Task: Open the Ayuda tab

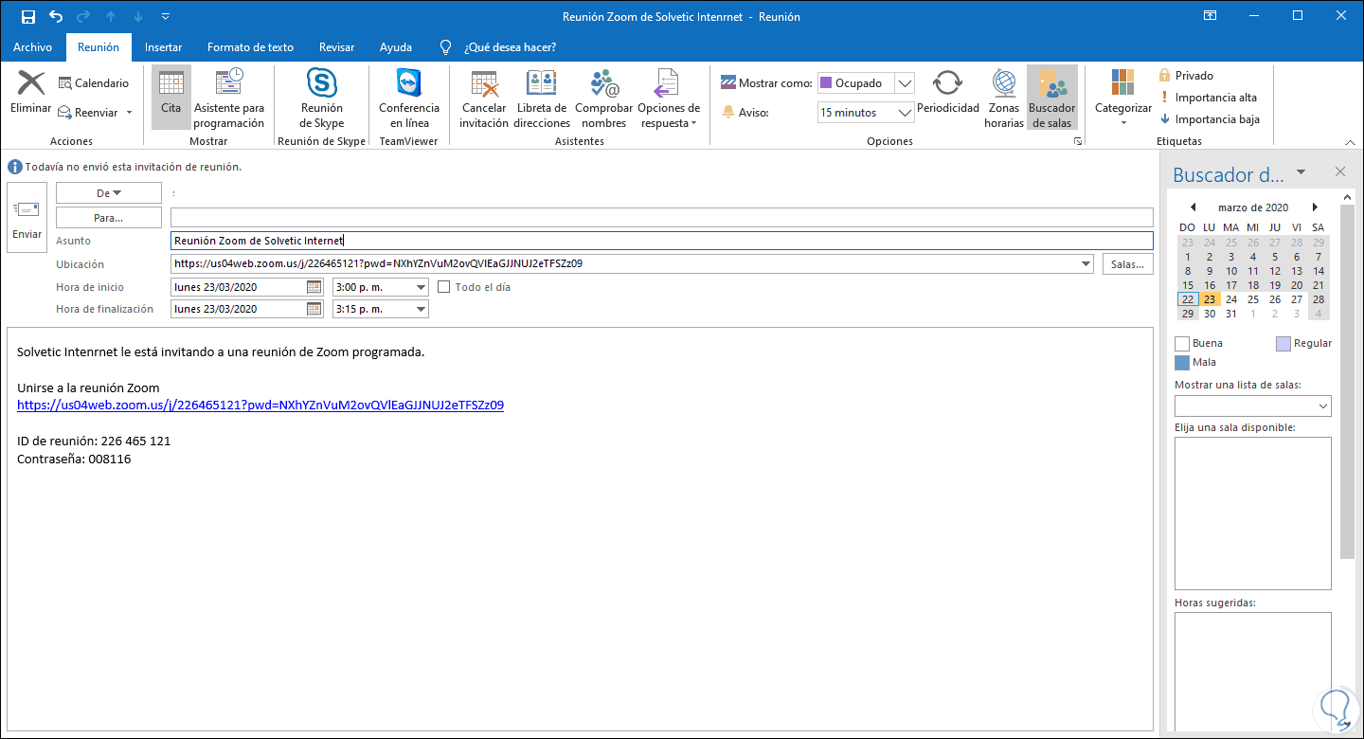Action: (396, 47)
